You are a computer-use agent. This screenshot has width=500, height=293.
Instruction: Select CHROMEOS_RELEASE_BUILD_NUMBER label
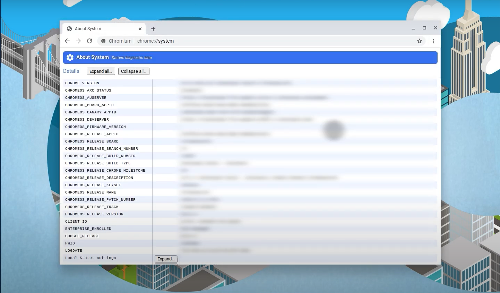tap(100, 156)
